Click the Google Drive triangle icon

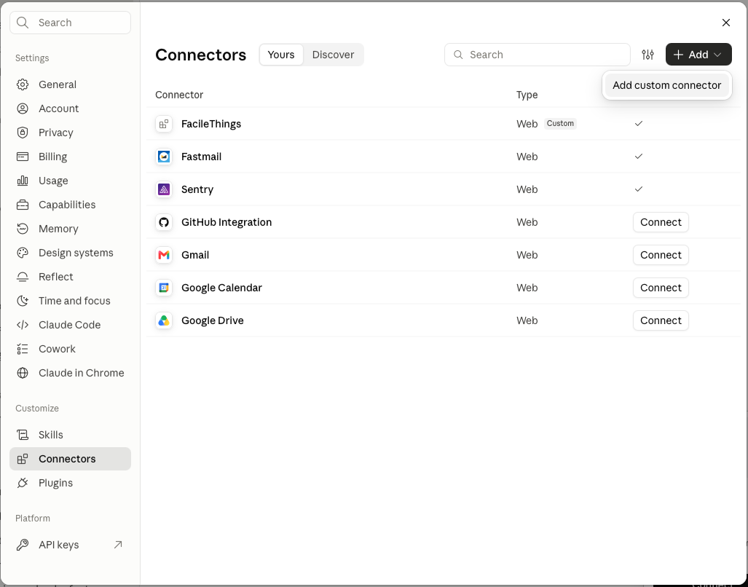(164, 320)
